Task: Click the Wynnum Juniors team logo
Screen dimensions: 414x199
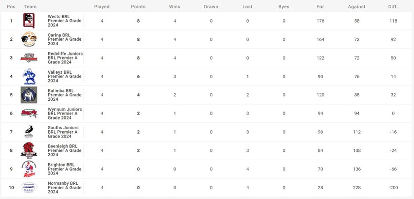Action: point(29,114)
